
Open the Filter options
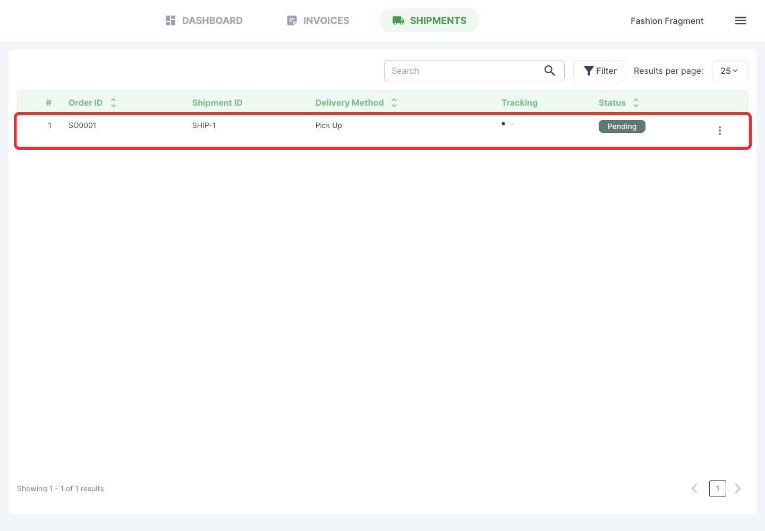click(x=599, y=71)
